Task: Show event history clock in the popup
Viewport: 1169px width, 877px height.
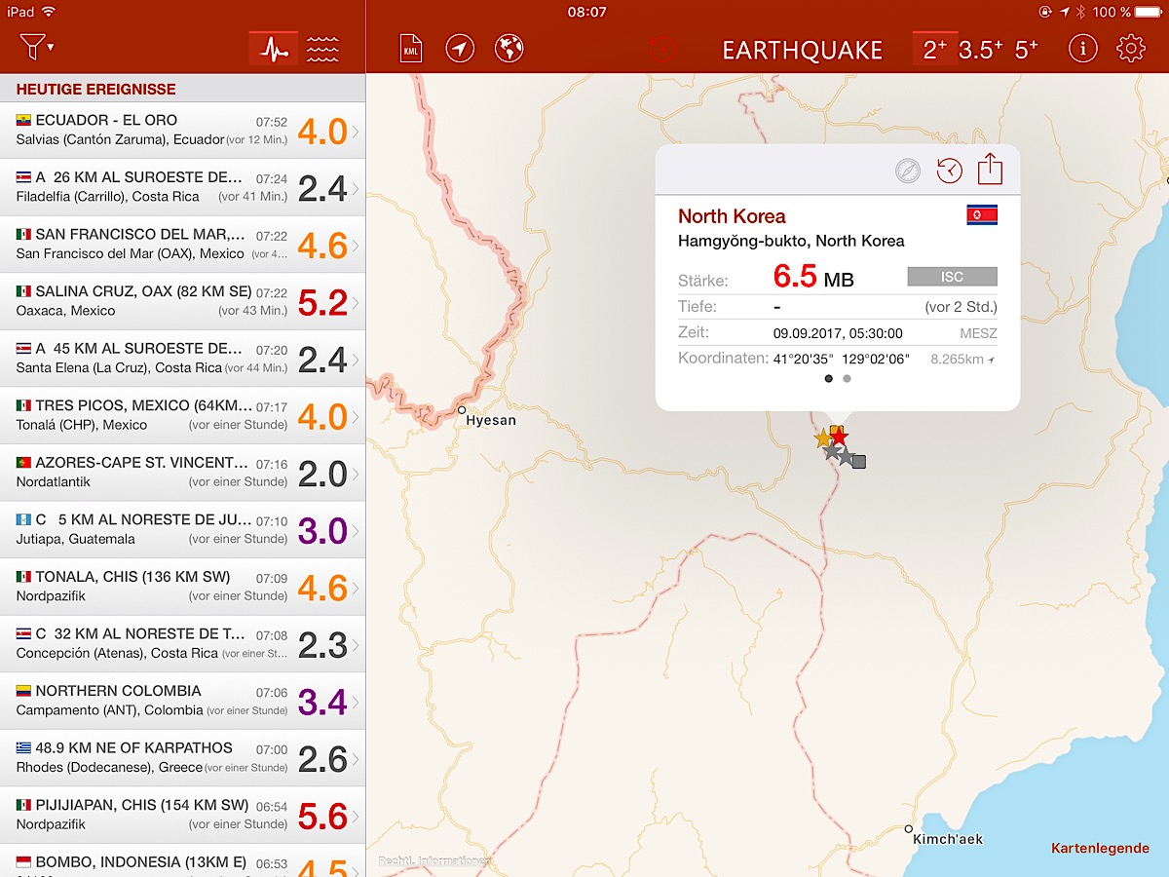Action: [x=949, y=172]
